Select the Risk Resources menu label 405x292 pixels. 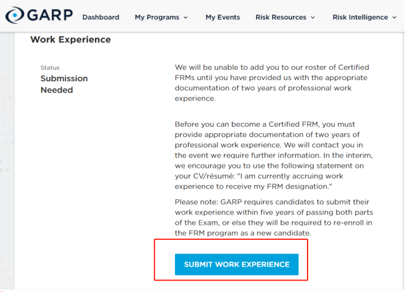pos(281,17)
